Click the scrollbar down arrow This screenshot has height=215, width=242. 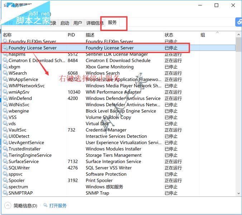pos(239,193)
